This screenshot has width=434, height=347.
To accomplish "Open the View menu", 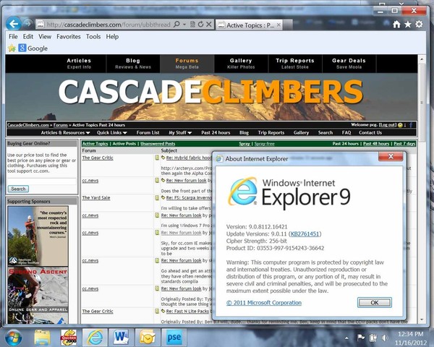I will tap(45, 37).
